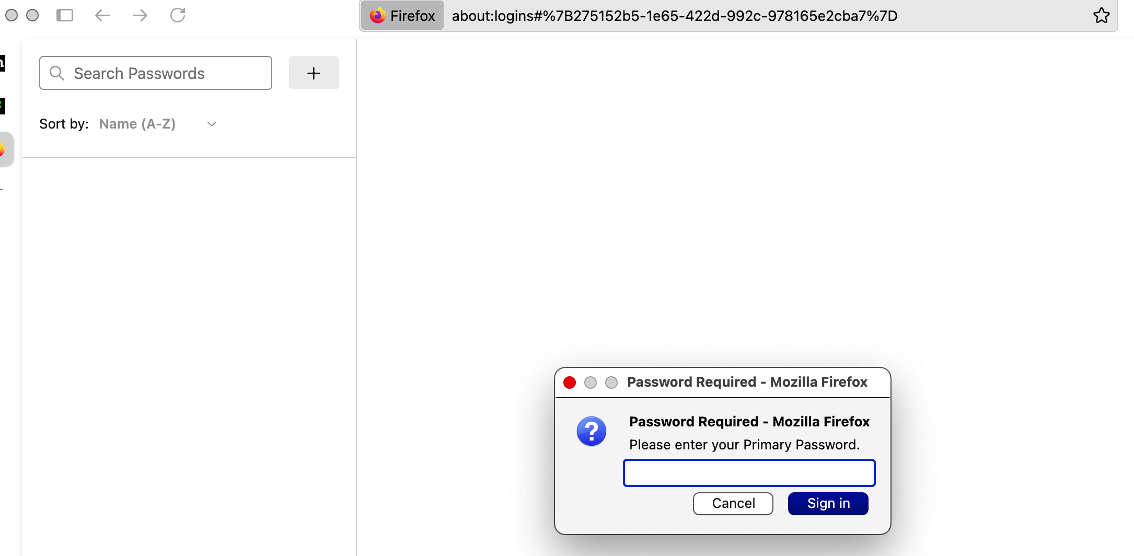The image size is (1134, 556).
Task: Cancel the Password Required dialog
Action: (x=733, y=503)
